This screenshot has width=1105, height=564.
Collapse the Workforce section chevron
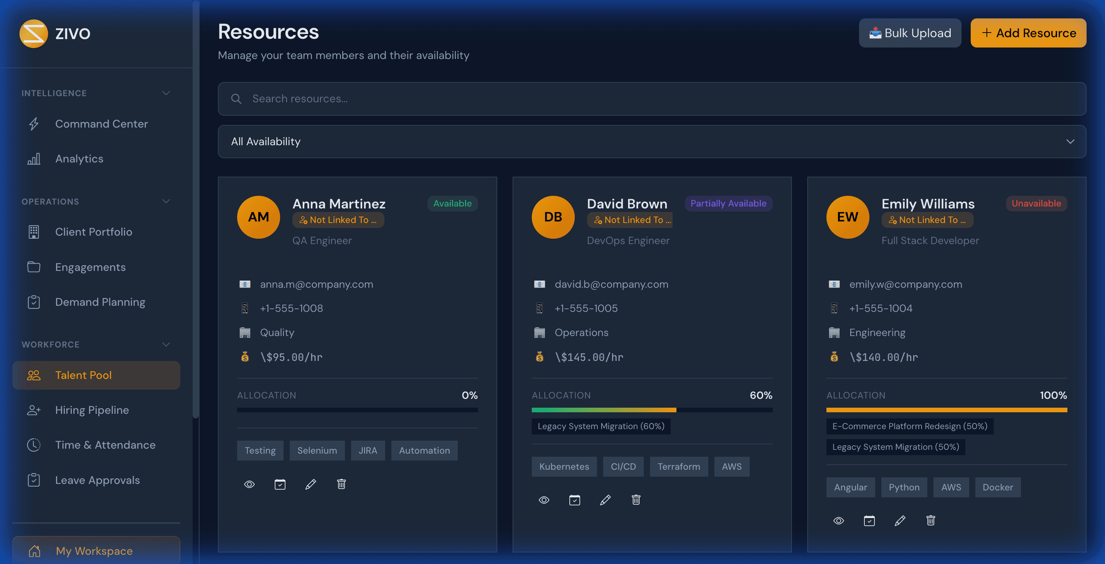pyautogui.click(x=166, y=345)
